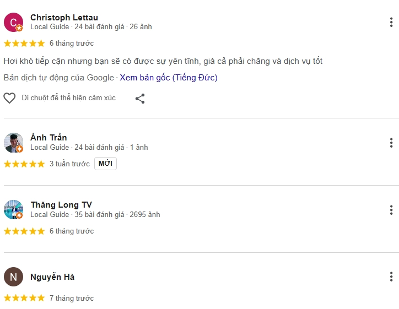The image size is (399, 309).
Task: Open more options for Nguyễn Hà's review
Action: point(391,277)
